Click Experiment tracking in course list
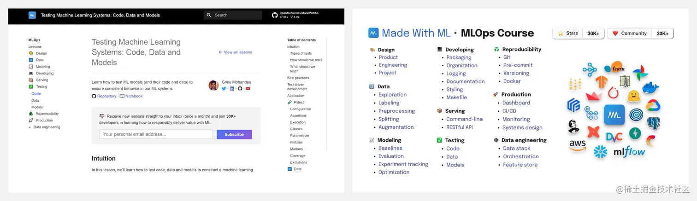This screenshot has height=201, width=697. click(x=403, y=164)
